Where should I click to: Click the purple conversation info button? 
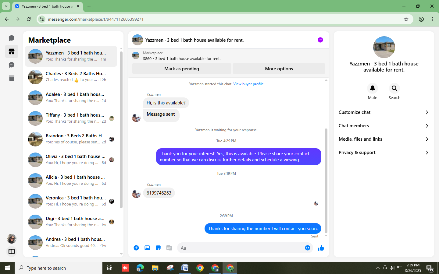click(x=320, y=40)
